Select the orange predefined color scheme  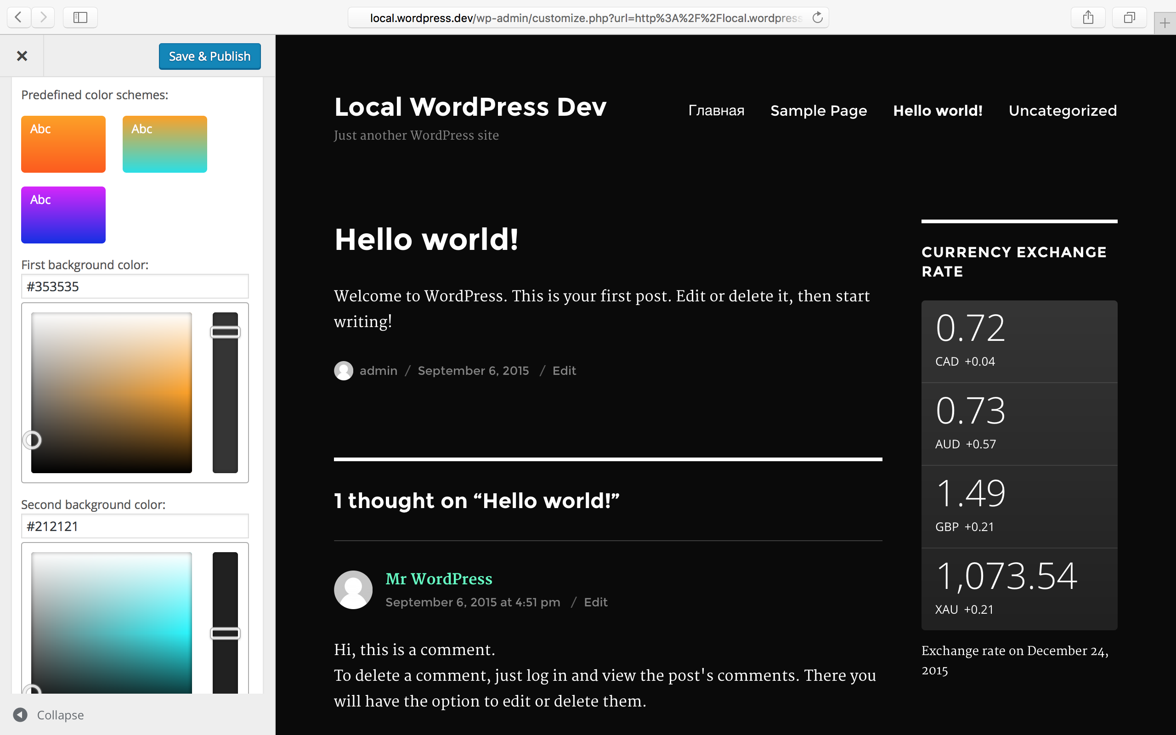pyautogui.click(x=63, y=144)
